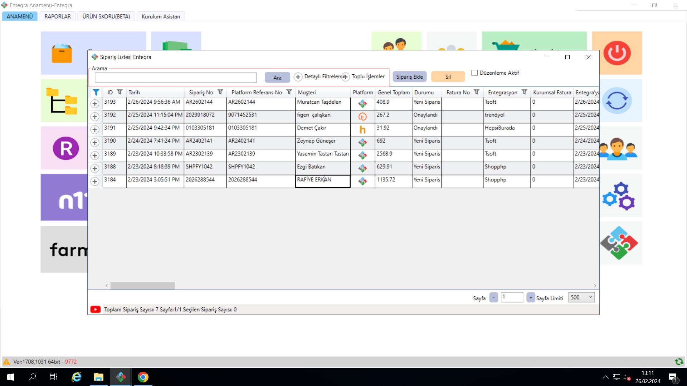The width and height of the screenshot is (687, 386).
Task: Open the orange power/exit tile
Action: (x=617, y=53)
